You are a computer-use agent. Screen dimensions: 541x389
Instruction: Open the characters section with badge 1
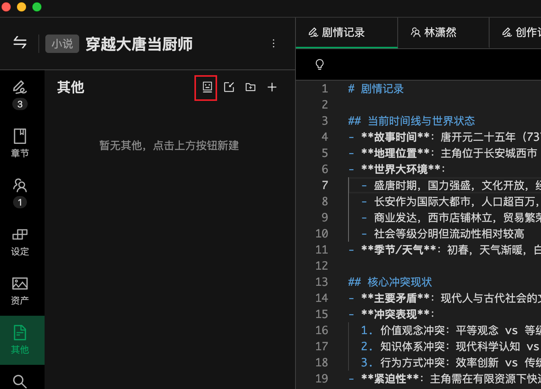20,193
